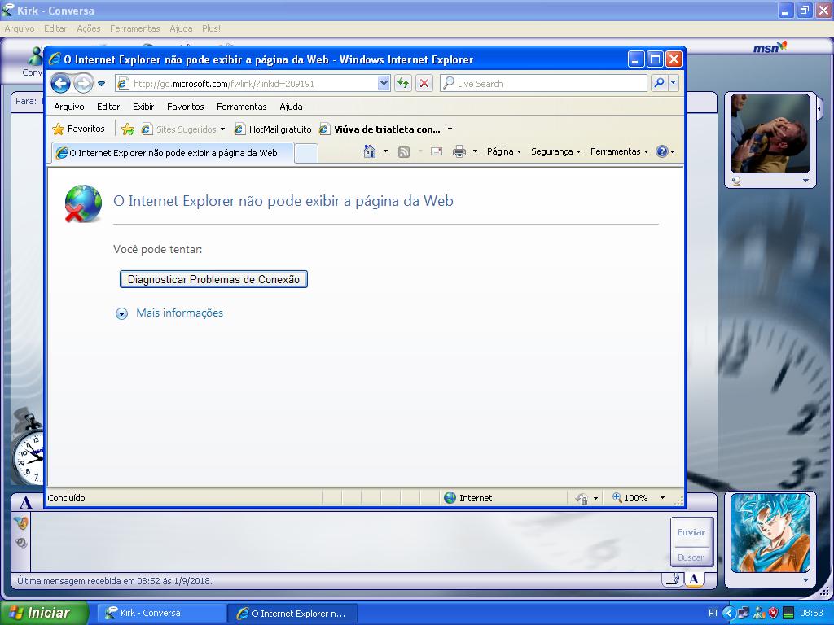Run a search with the magnifier icon

click(659, 82)
